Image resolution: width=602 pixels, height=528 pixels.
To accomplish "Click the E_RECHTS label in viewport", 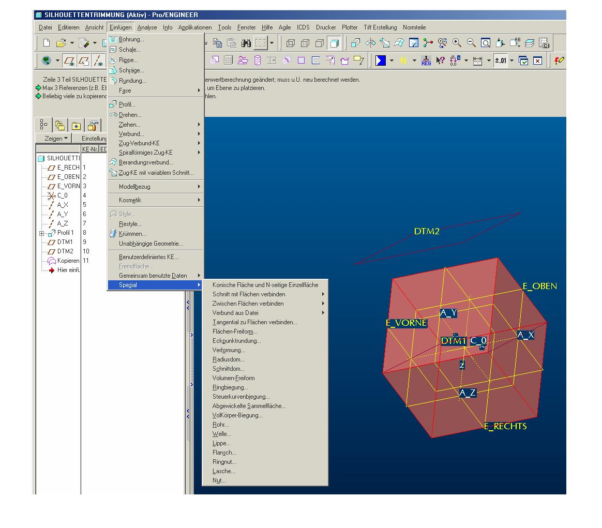I will point(505,426).
